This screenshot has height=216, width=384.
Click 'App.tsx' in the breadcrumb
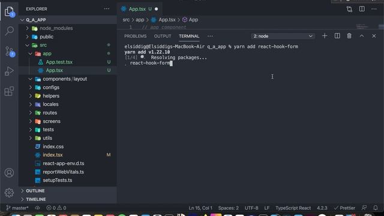point(167,20)
